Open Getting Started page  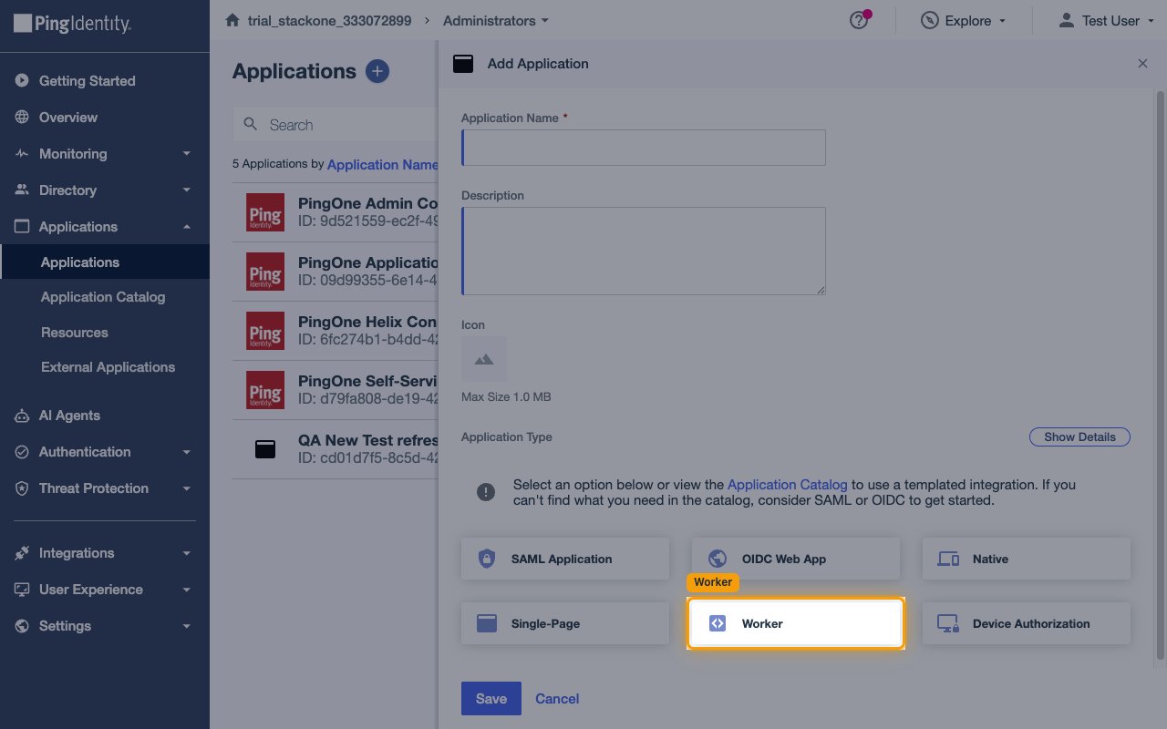(x=87, y=81)
